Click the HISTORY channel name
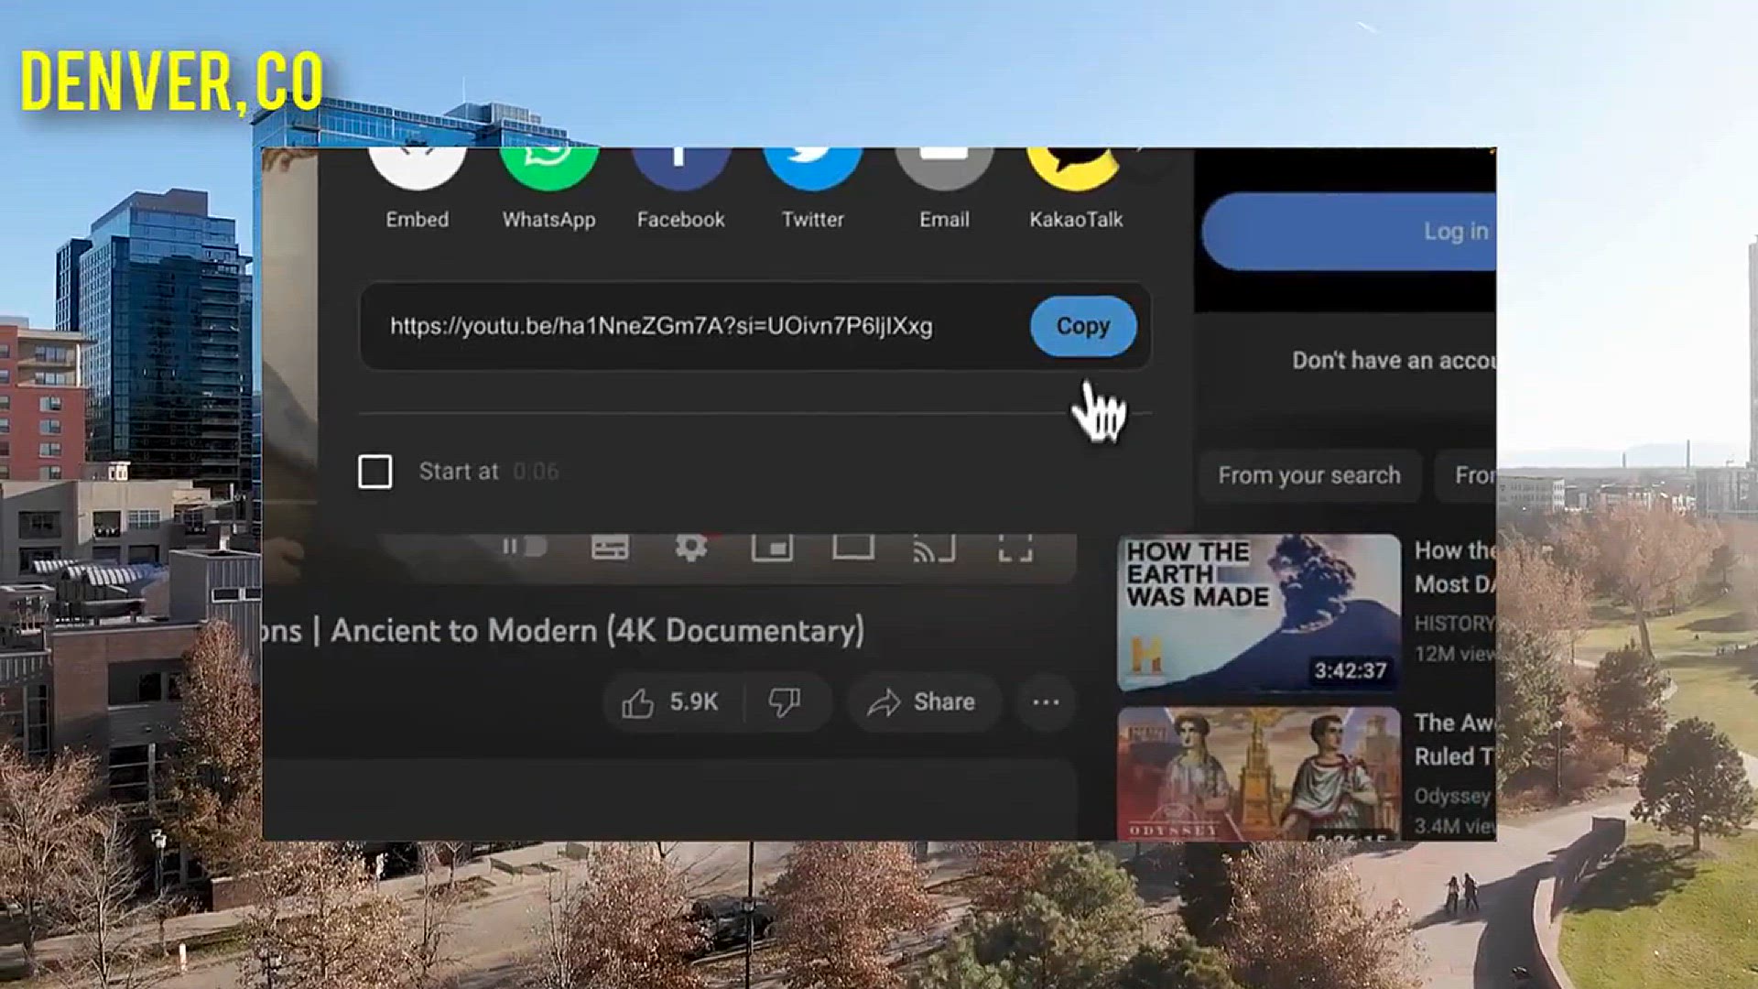Viewport: 1758px width, 989px height. coord(1455,624)
